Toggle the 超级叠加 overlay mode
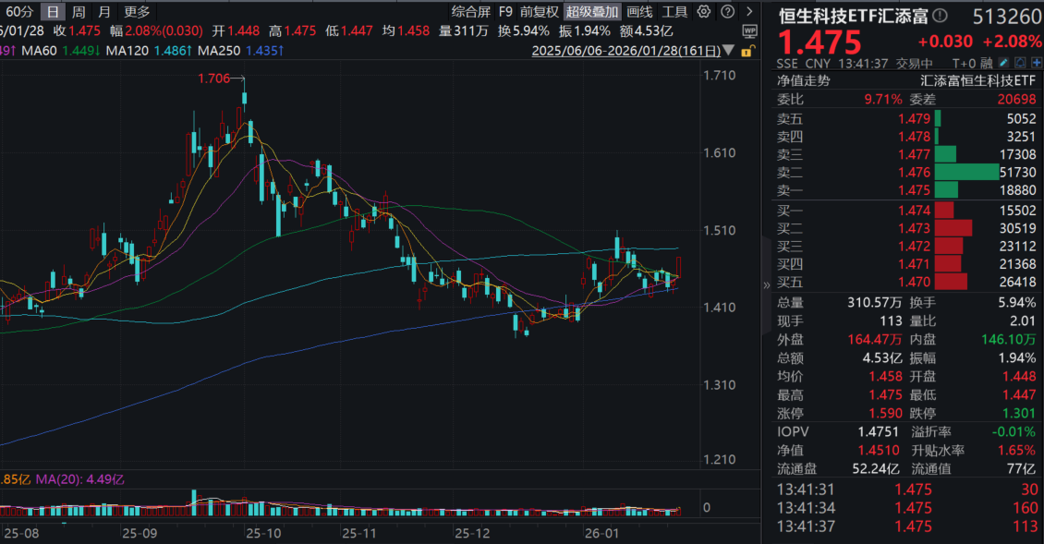The height and width of the screenshot is (544, 1044). [x=592, y=12]
